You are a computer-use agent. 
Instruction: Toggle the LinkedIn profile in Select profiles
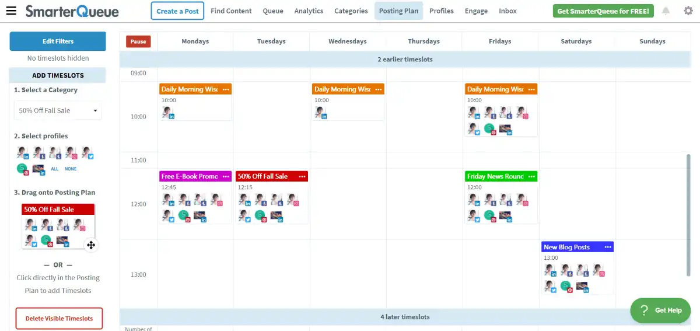point(22,153)
